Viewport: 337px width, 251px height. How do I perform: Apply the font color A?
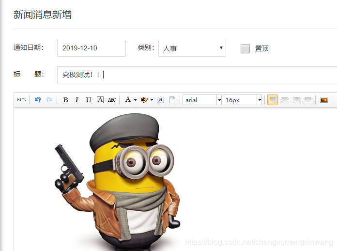tap(128, 100)
